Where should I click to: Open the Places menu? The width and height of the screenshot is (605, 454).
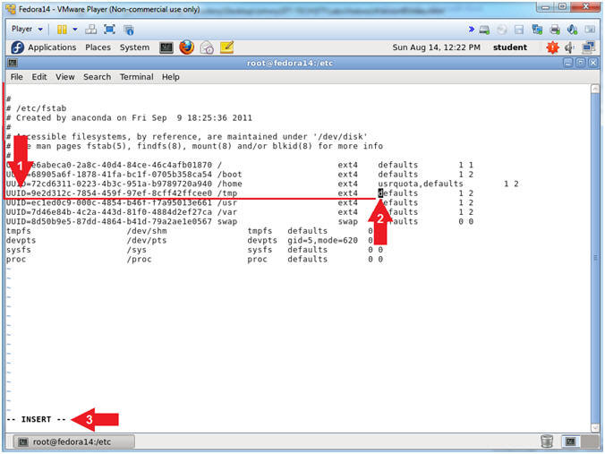tap(98, 47)
